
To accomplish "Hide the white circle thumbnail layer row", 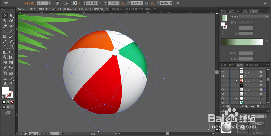I will coord(222,98).
